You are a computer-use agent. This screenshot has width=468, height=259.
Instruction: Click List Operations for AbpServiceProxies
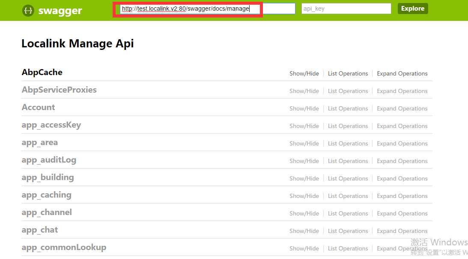[348, 91]
